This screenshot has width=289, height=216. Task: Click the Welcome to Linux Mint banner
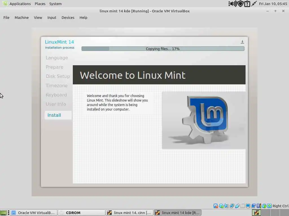coord(159,75)
